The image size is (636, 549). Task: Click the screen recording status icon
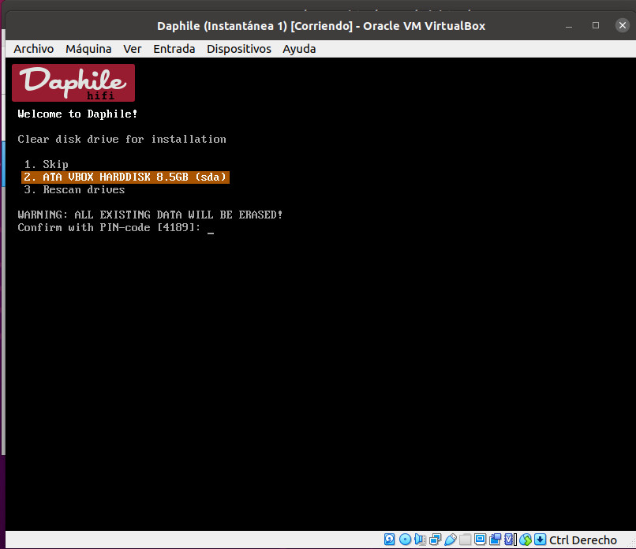[x=496, y=540]
